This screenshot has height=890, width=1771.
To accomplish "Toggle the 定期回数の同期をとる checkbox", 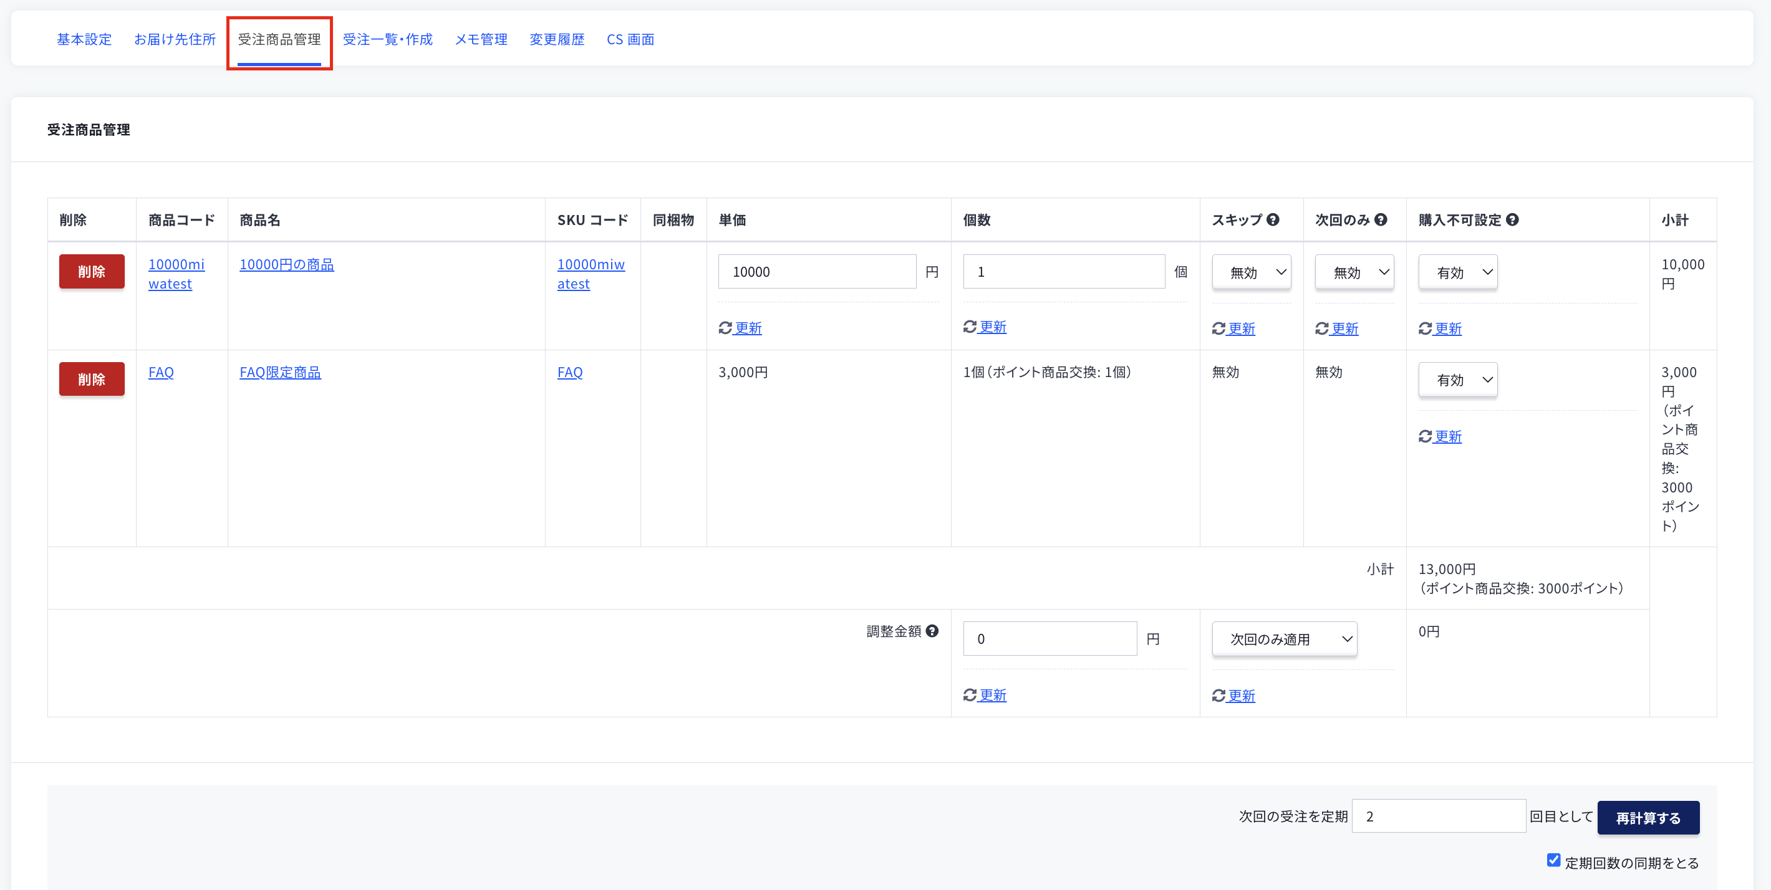I will point(1553,859).
